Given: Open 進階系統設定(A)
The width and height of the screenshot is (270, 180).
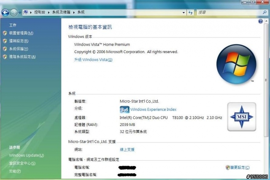Looking at the screenshot, I should point(22,57).
